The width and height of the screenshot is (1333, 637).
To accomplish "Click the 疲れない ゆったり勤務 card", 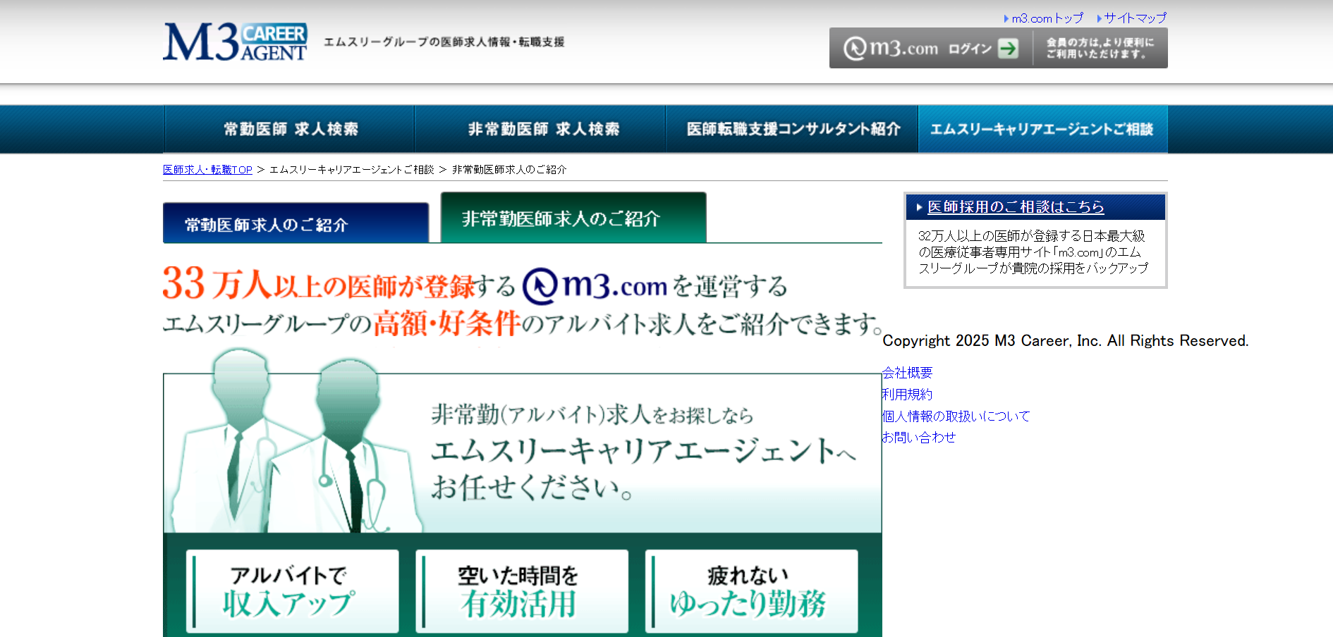I will 751,591.
